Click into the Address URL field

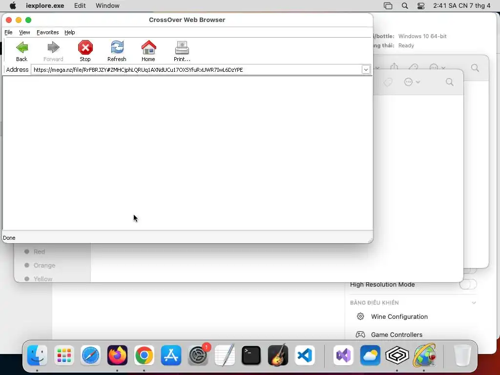(196, 69)
